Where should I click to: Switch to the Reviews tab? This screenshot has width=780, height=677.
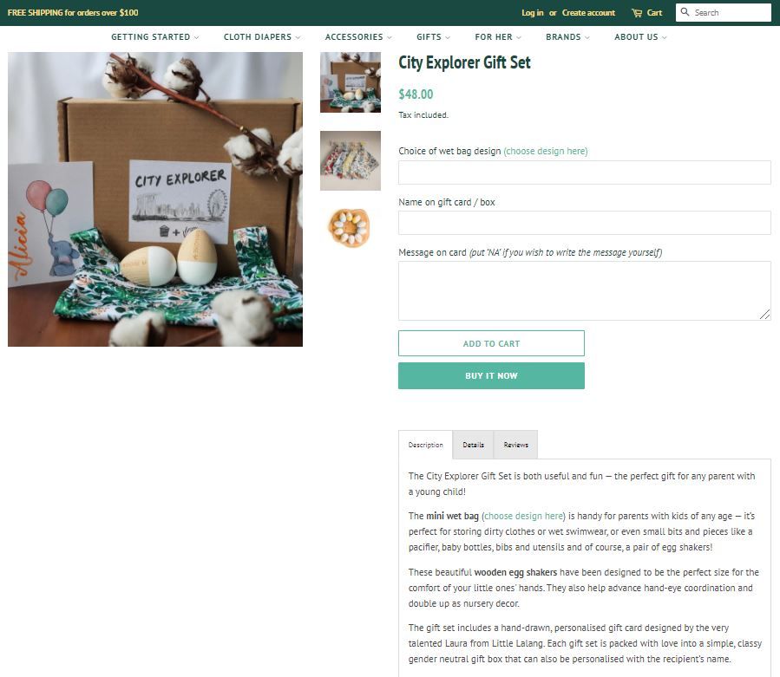click(516, 445)
